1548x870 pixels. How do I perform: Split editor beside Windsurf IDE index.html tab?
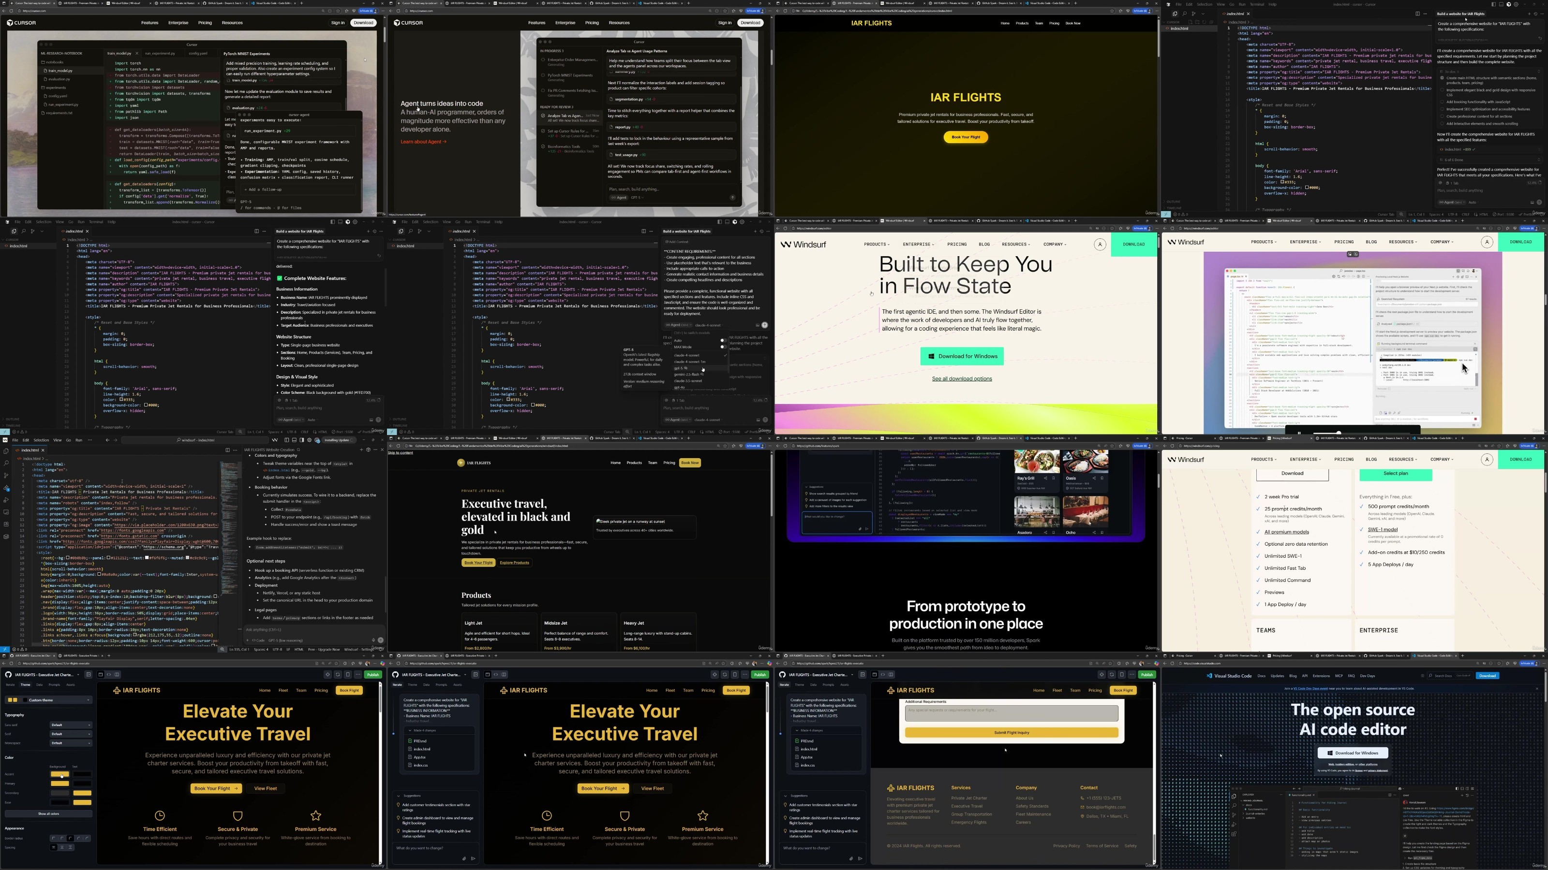click(228, 450)
